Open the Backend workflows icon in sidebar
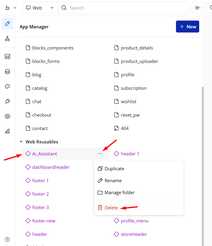The image size is (212, 246). coord(7,57)
